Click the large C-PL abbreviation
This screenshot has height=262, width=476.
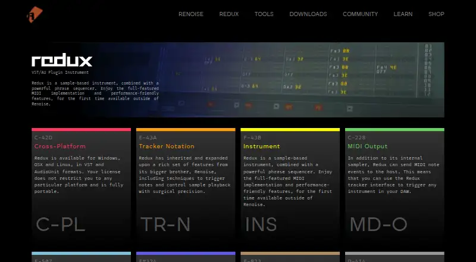[x=61, y=224]
